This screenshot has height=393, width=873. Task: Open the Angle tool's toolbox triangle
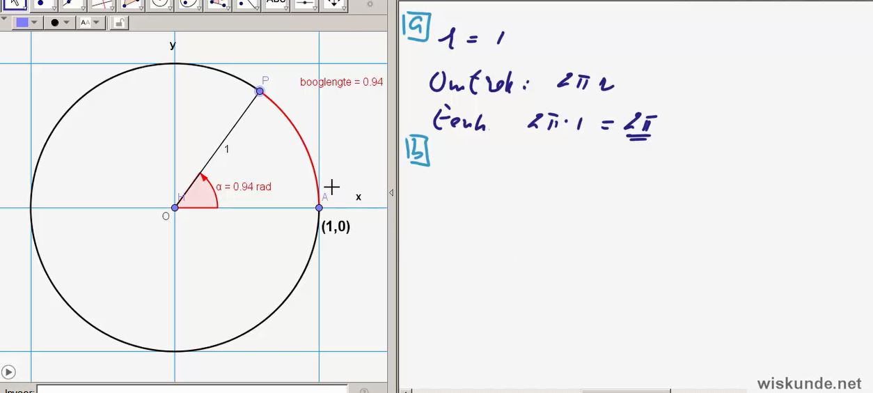[x=228, y=8]
